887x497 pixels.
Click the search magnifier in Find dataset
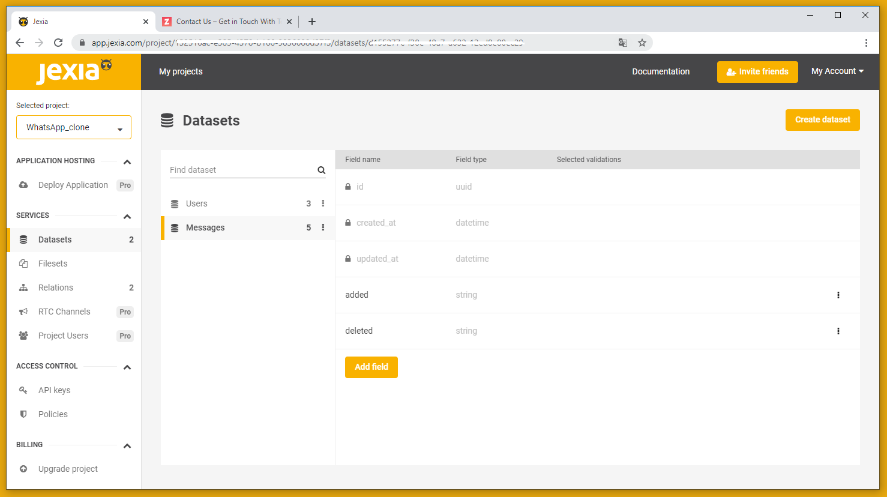point(322,170)
